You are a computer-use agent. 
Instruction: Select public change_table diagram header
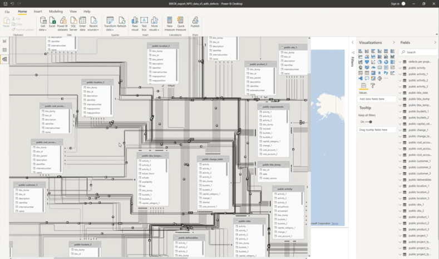(x=213, y=159)
